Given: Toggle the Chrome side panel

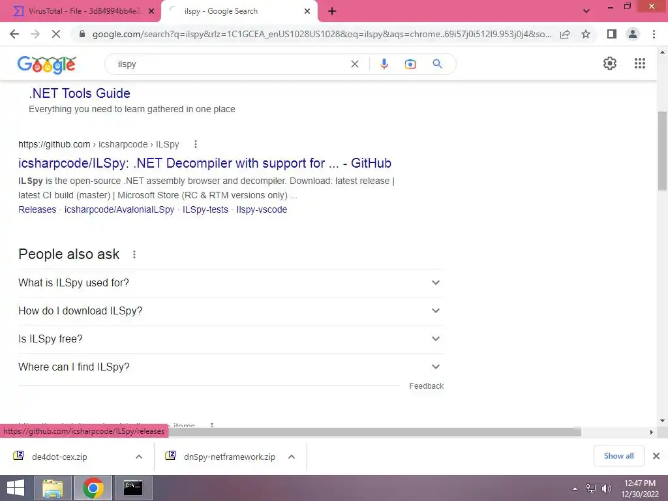Looking at the screenshot, I should [611, 34].
